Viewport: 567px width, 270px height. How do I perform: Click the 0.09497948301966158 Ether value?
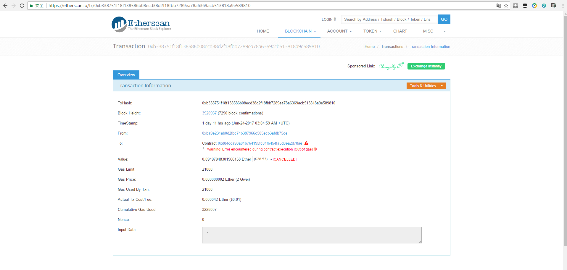tap(226, 159)
